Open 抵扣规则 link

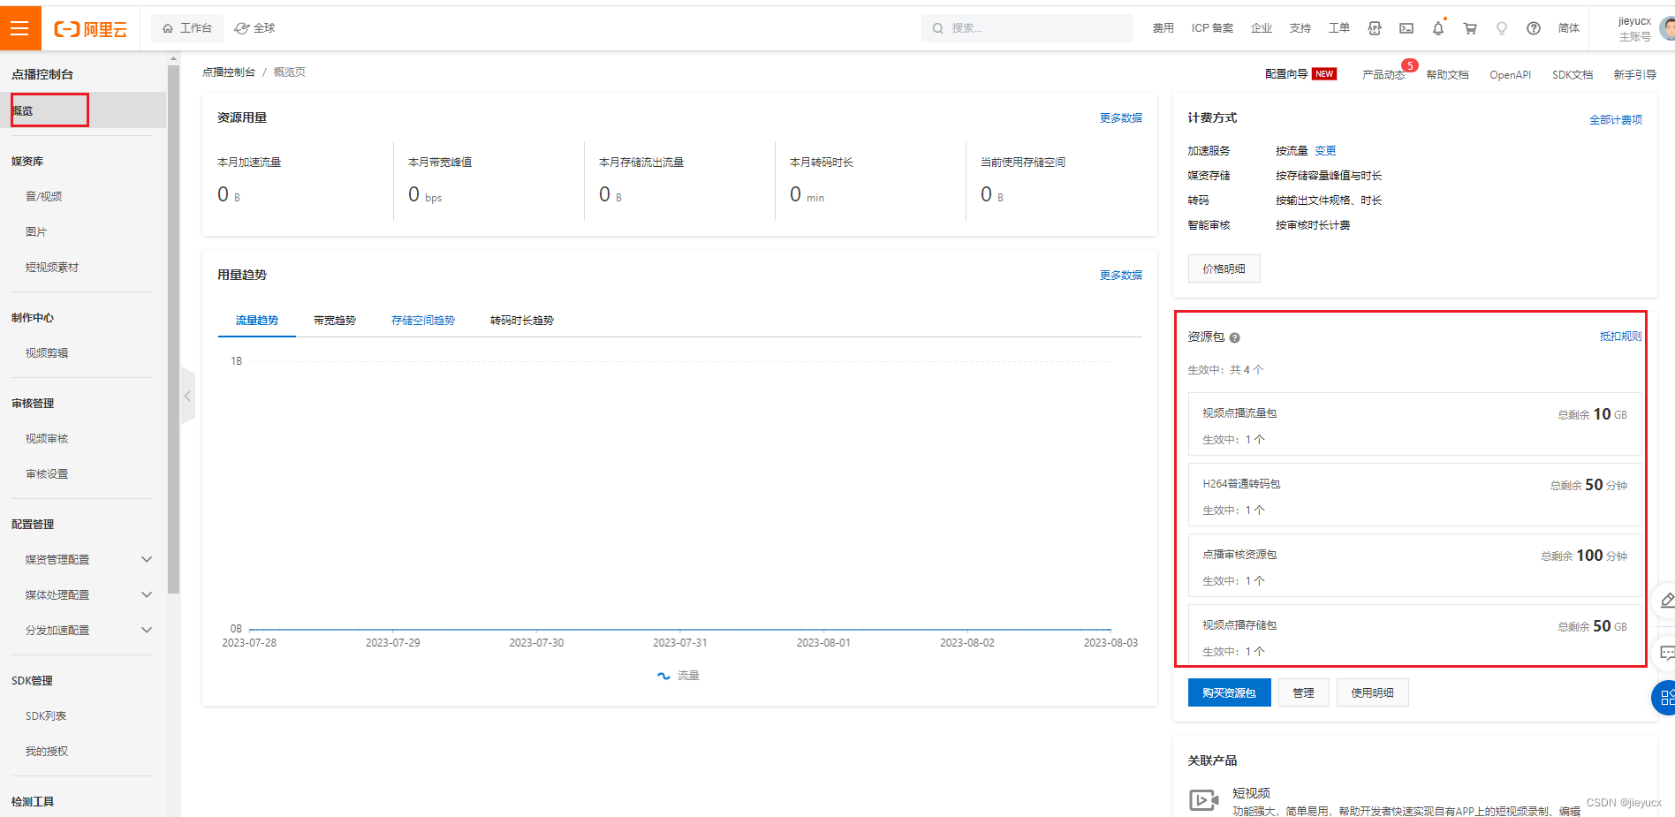pyautogui.click(x=1620, y=336)
